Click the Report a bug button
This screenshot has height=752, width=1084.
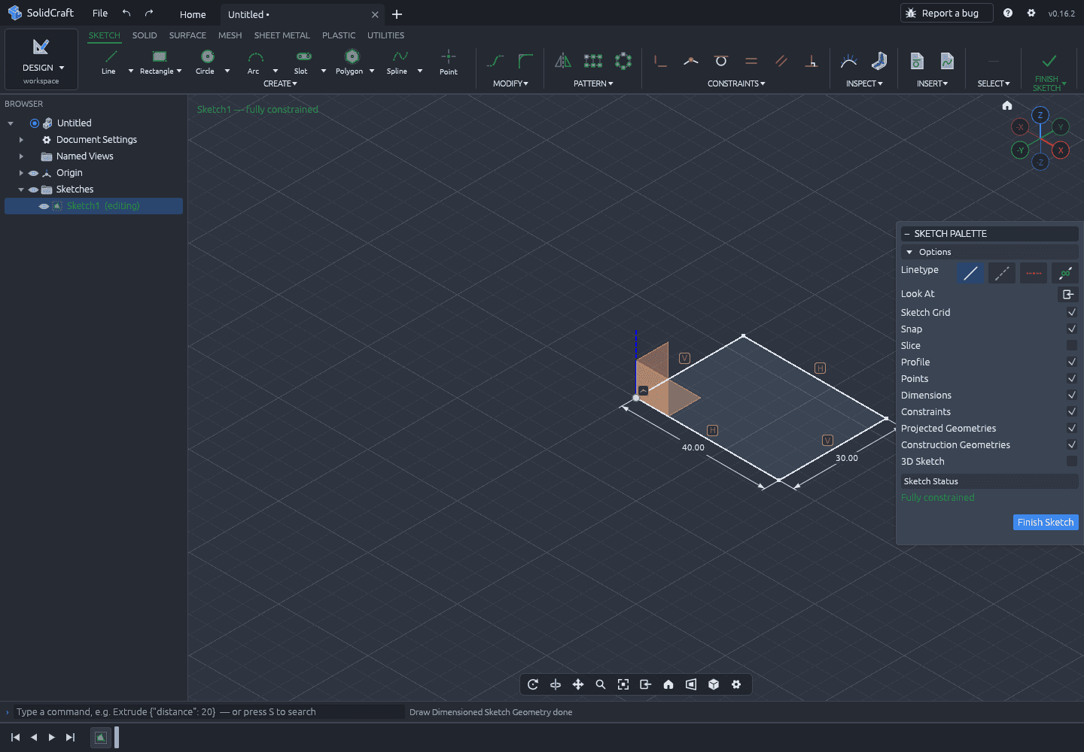coord(947,13)
